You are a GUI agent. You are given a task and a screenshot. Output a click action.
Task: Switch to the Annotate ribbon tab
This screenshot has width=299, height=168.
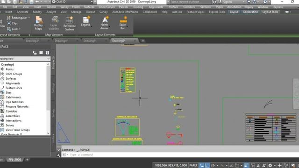[22, 12]
